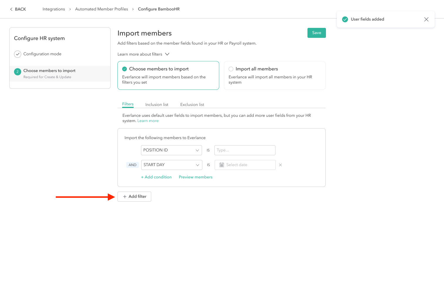
Task: Click the Save button
Action: click(316, 33)
